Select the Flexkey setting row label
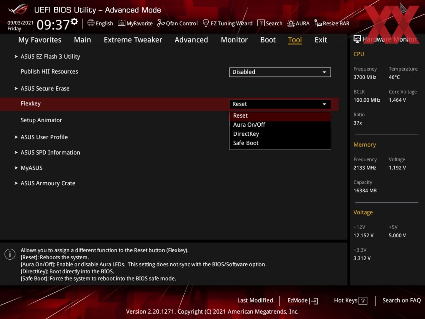Image resolution: width=425 pixels, height=319 pixels. click(x=31, y=104)
